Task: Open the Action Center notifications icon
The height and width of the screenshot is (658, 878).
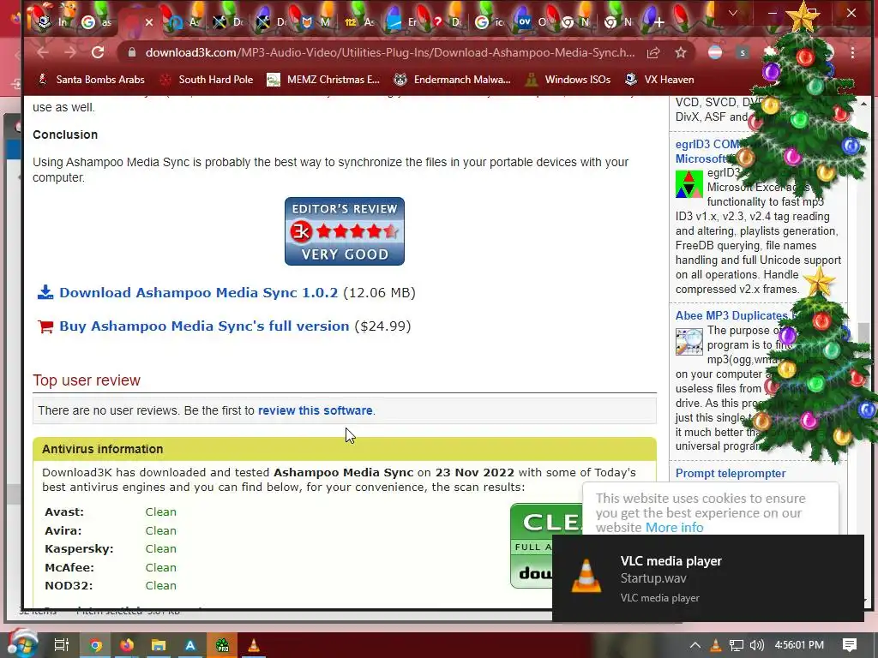Action: pos(850,645)
